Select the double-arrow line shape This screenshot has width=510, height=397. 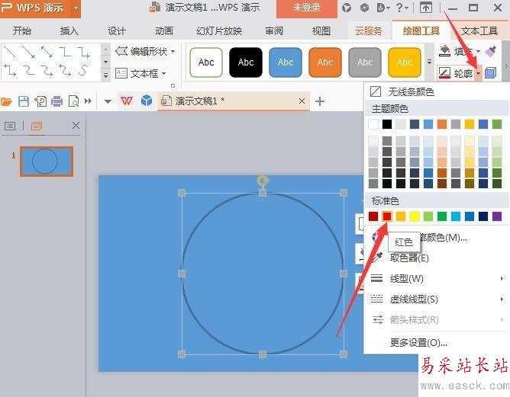(47, 52)
